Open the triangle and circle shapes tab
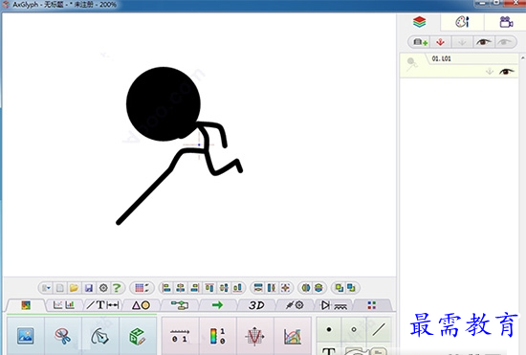Screen dimensions: 526x355 click(141, 305)
